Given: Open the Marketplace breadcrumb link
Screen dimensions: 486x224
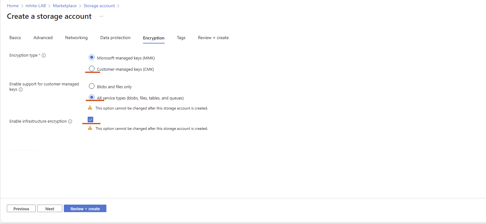Looking at the screenshot, I should click(x=65, y=6).
